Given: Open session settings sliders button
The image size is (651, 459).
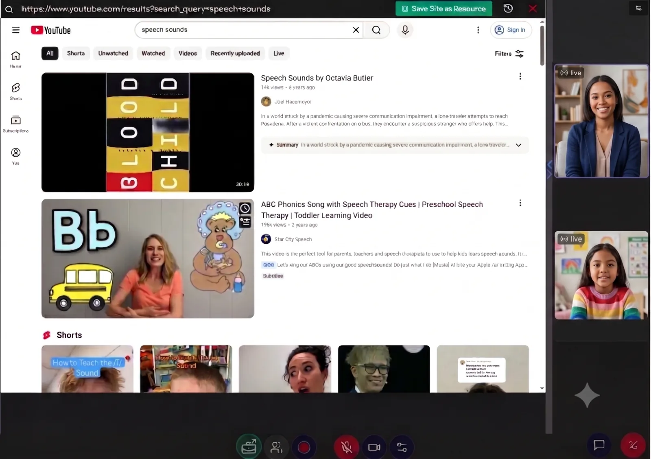Looking at the screenshot, I should coord(402,447).
